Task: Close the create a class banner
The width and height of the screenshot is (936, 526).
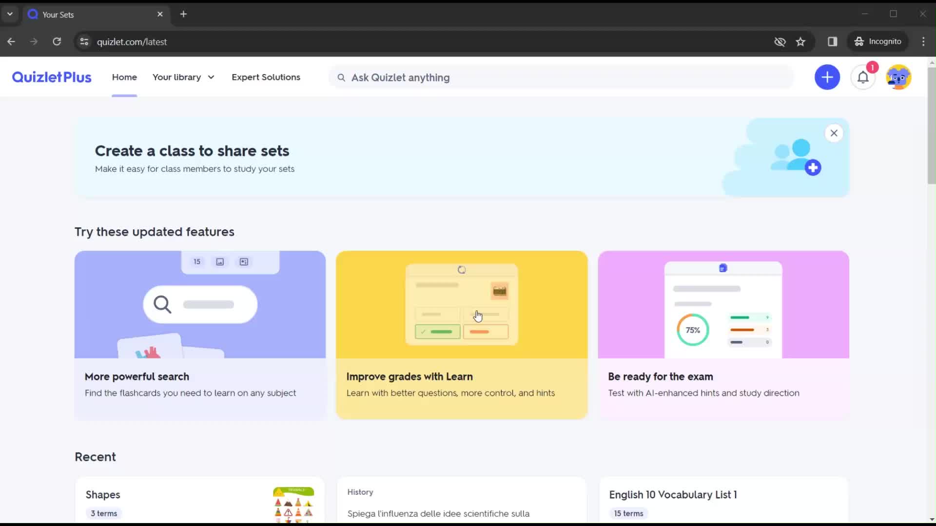Action: pyautogui.click(x=834, y=133)
